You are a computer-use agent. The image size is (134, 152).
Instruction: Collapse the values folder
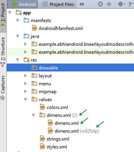point(26,99)
